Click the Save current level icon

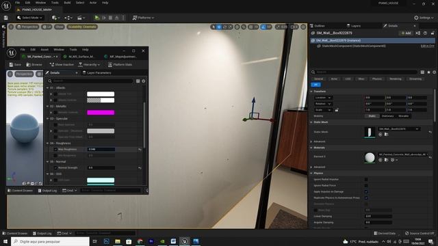pos(6,18)
